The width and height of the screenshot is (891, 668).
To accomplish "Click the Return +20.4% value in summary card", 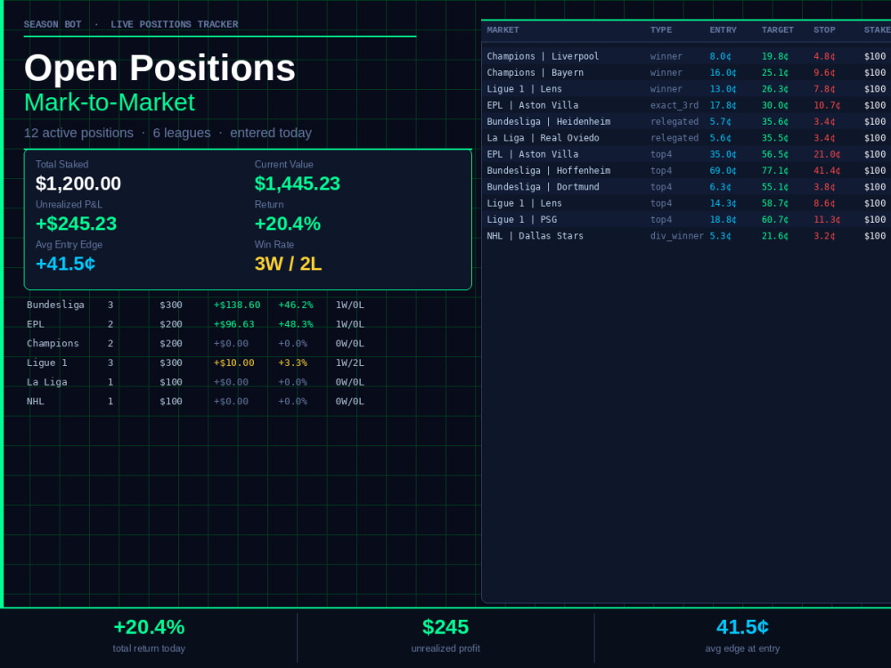I will [288, 224].
